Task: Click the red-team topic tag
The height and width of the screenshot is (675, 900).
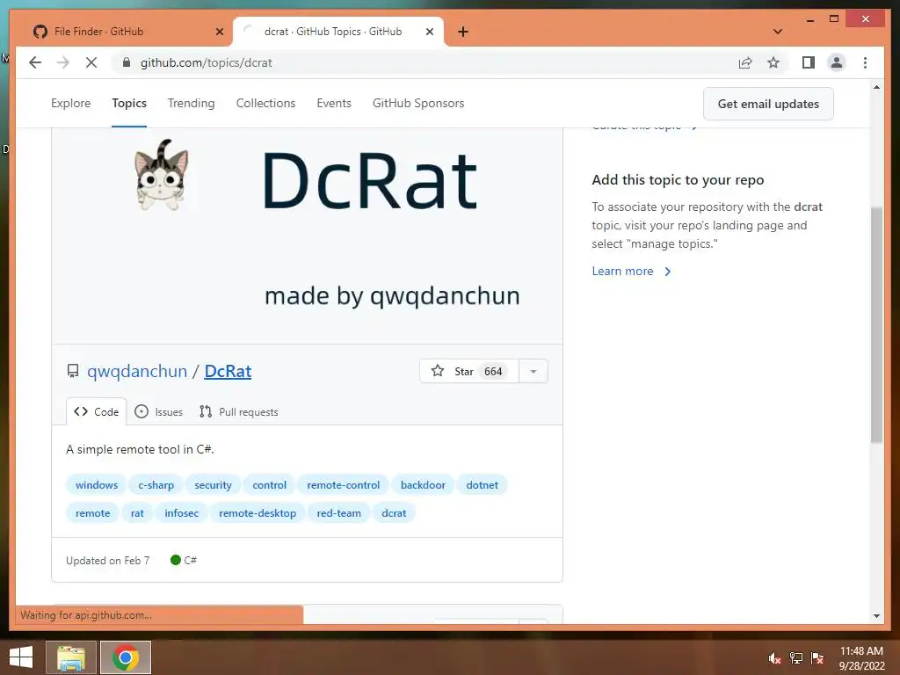Action: tap(338, 513)
